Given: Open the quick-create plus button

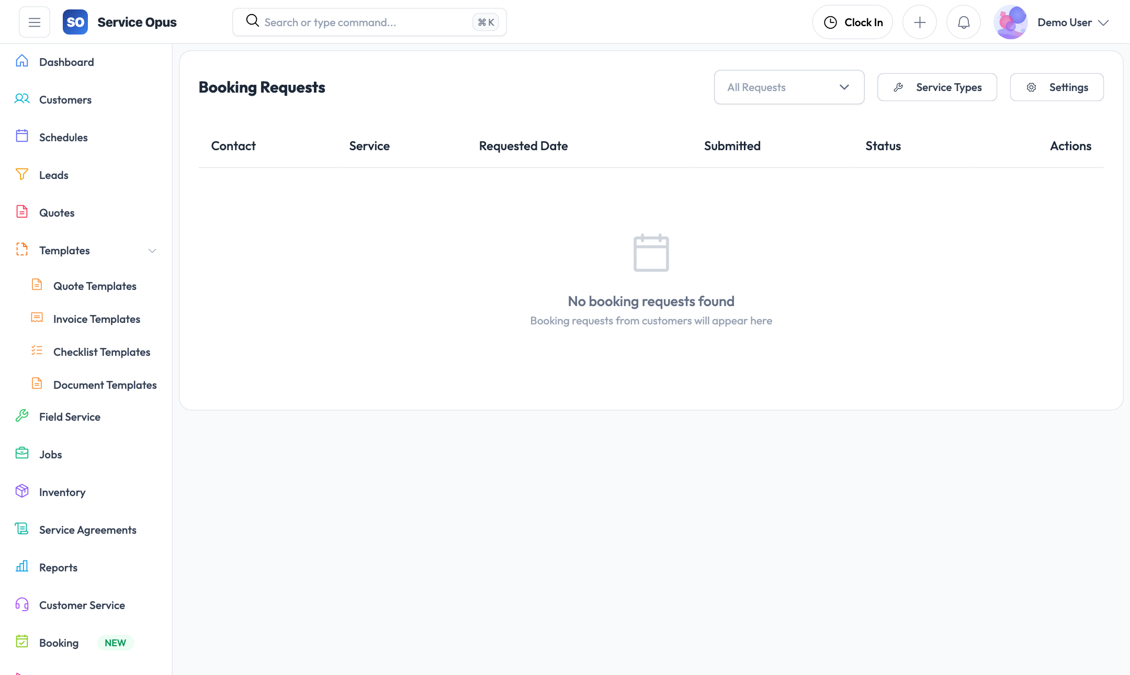Looking at the screenshot, I should 920,21.
